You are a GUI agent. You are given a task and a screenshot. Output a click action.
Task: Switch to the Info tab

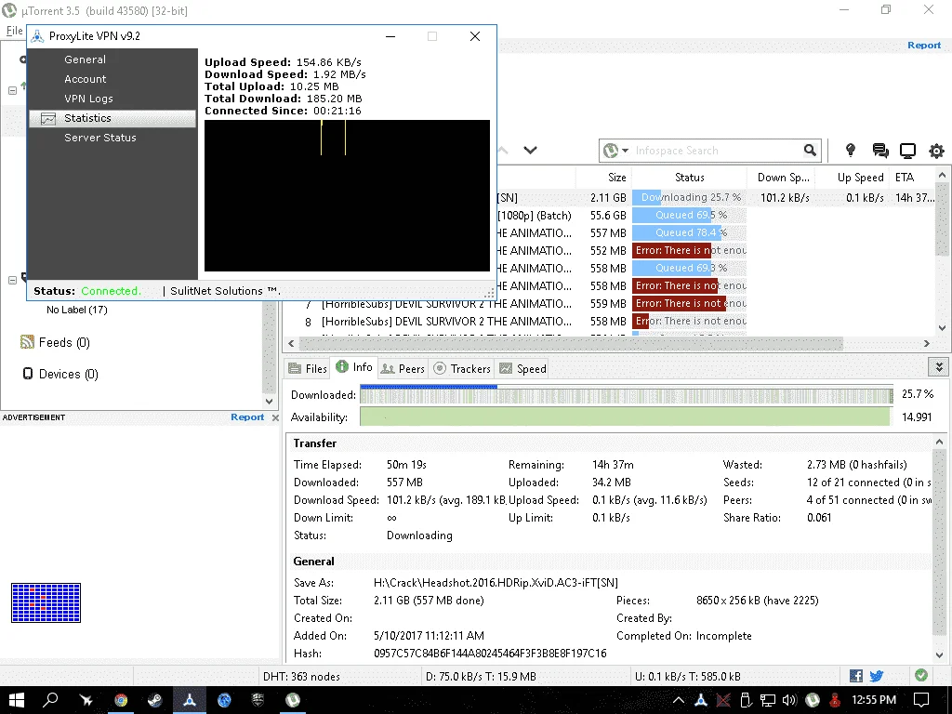[x=354, y=367]
